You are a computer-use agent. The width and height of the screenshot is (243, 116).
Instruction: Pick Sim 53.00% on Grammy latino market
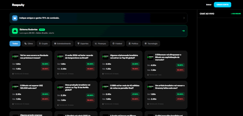[x=180, y=94]
